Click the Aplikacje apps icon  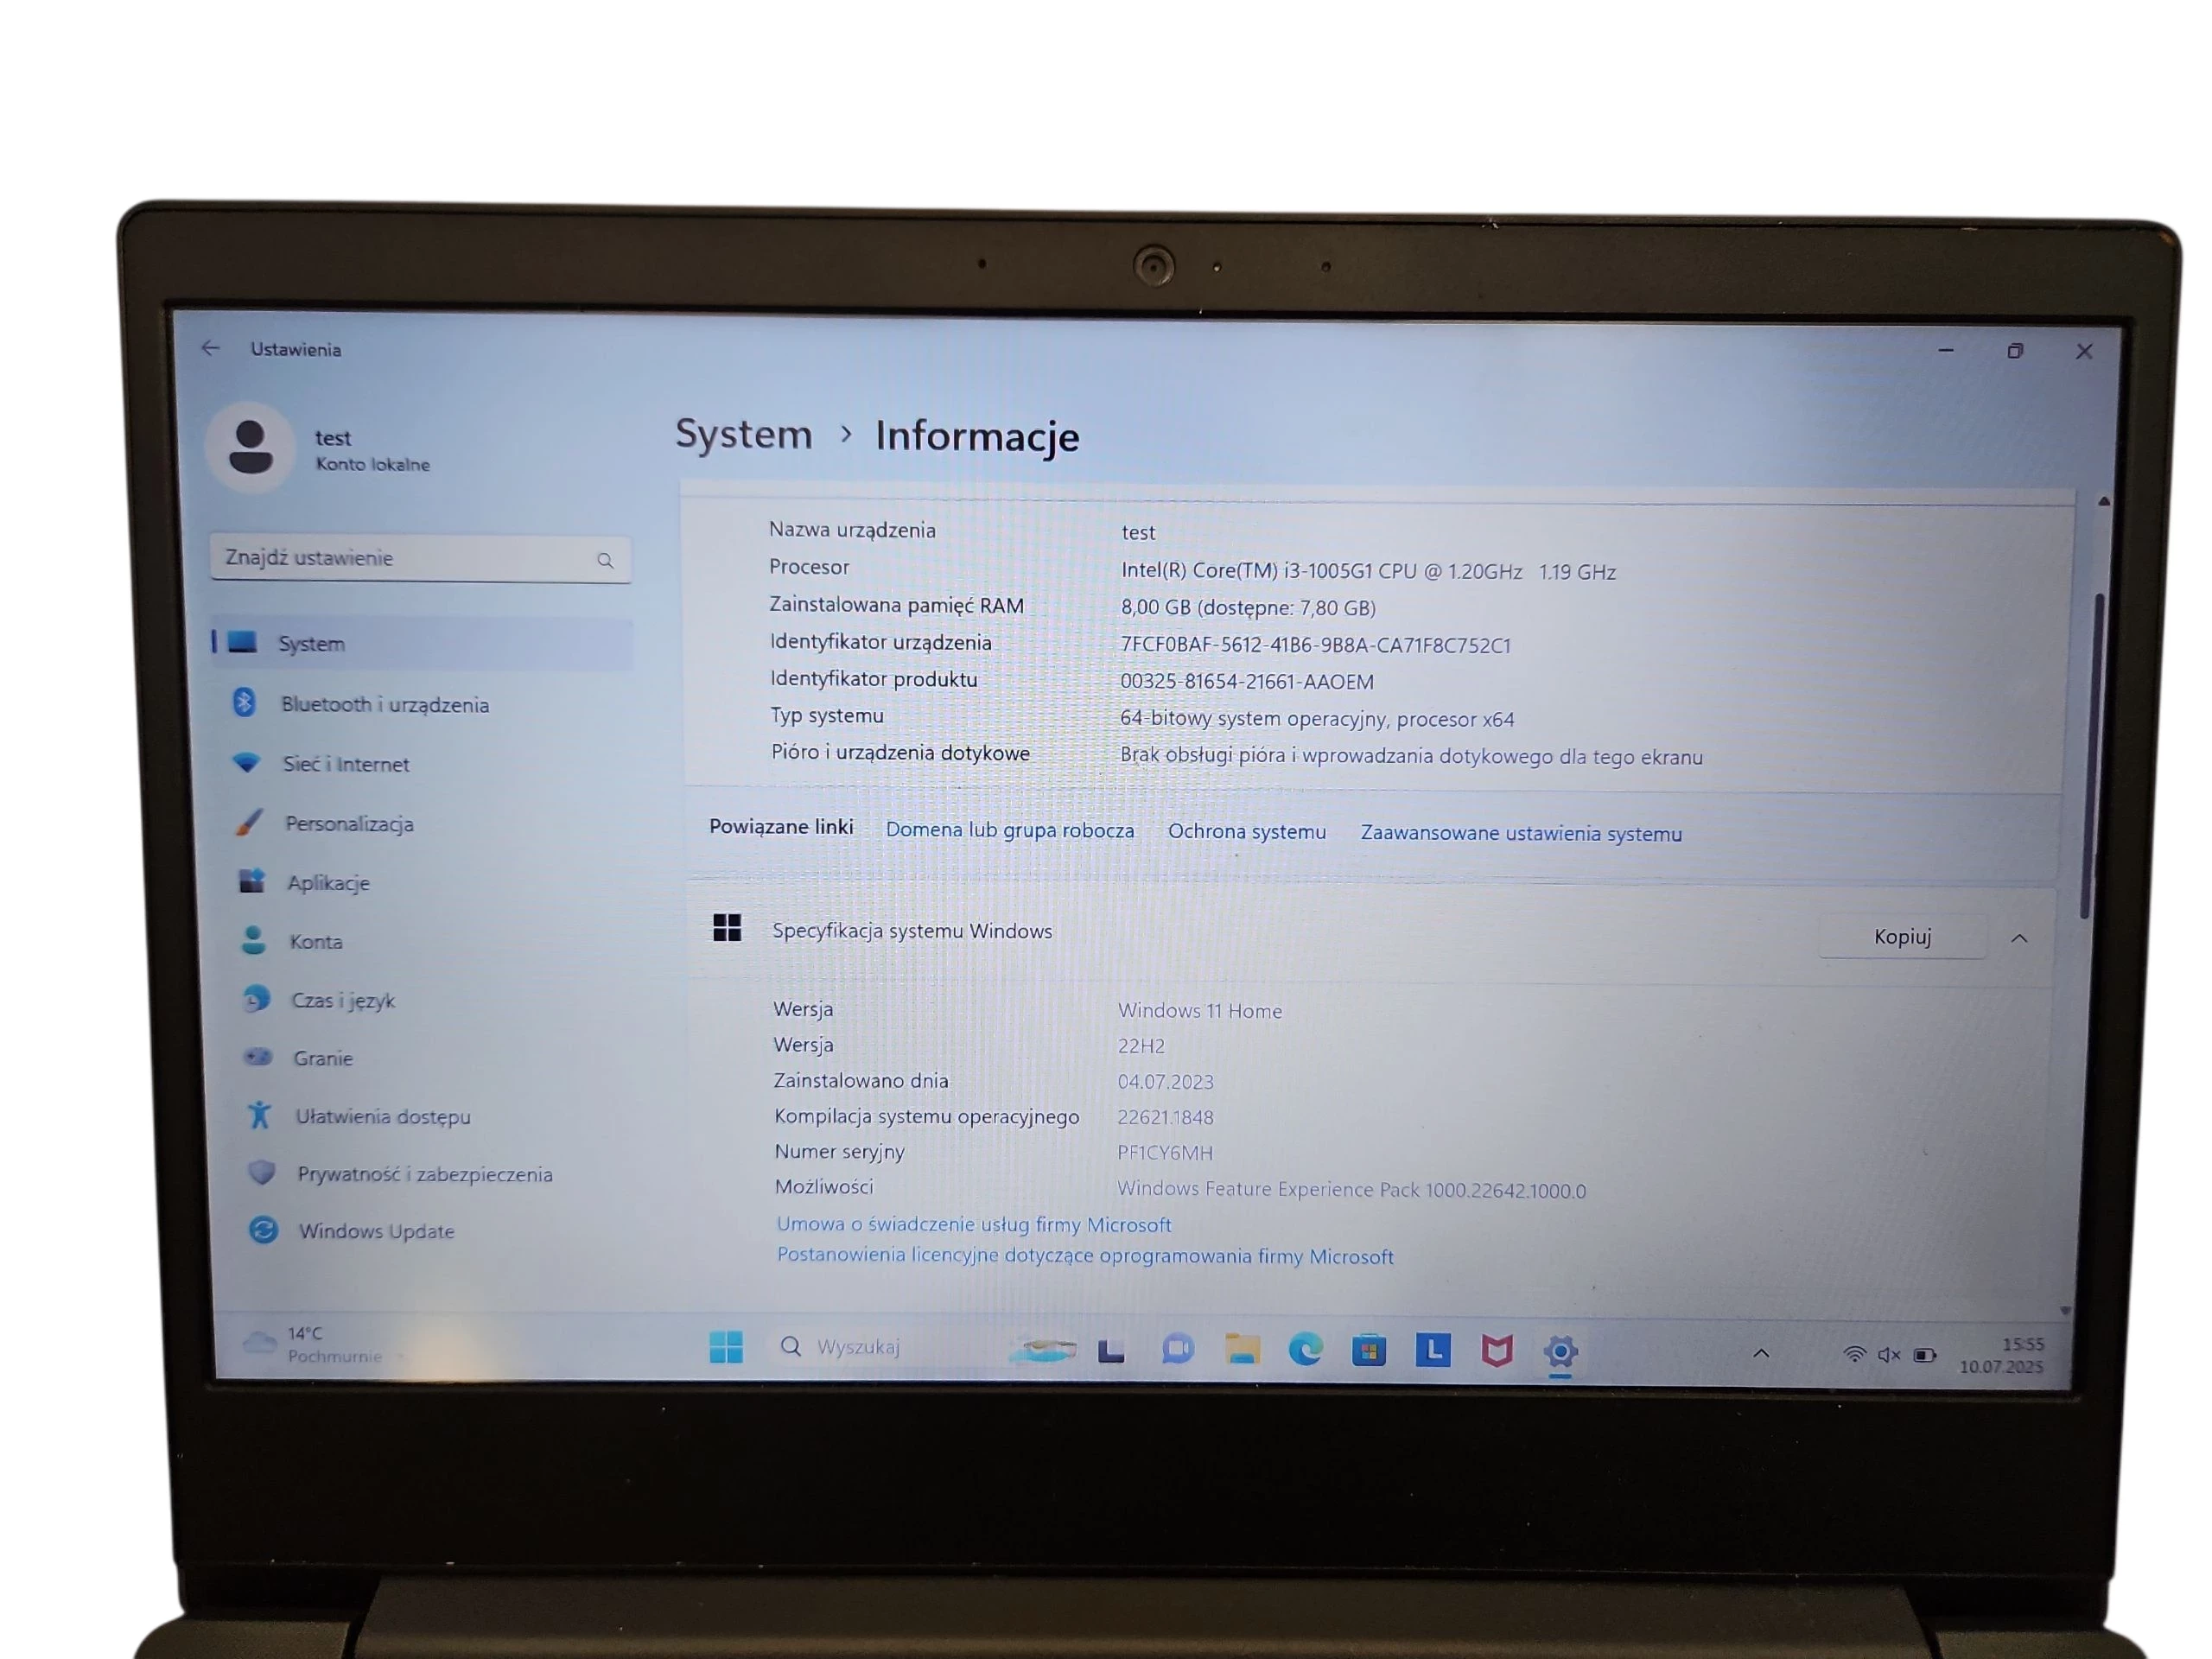pos(252,880)
